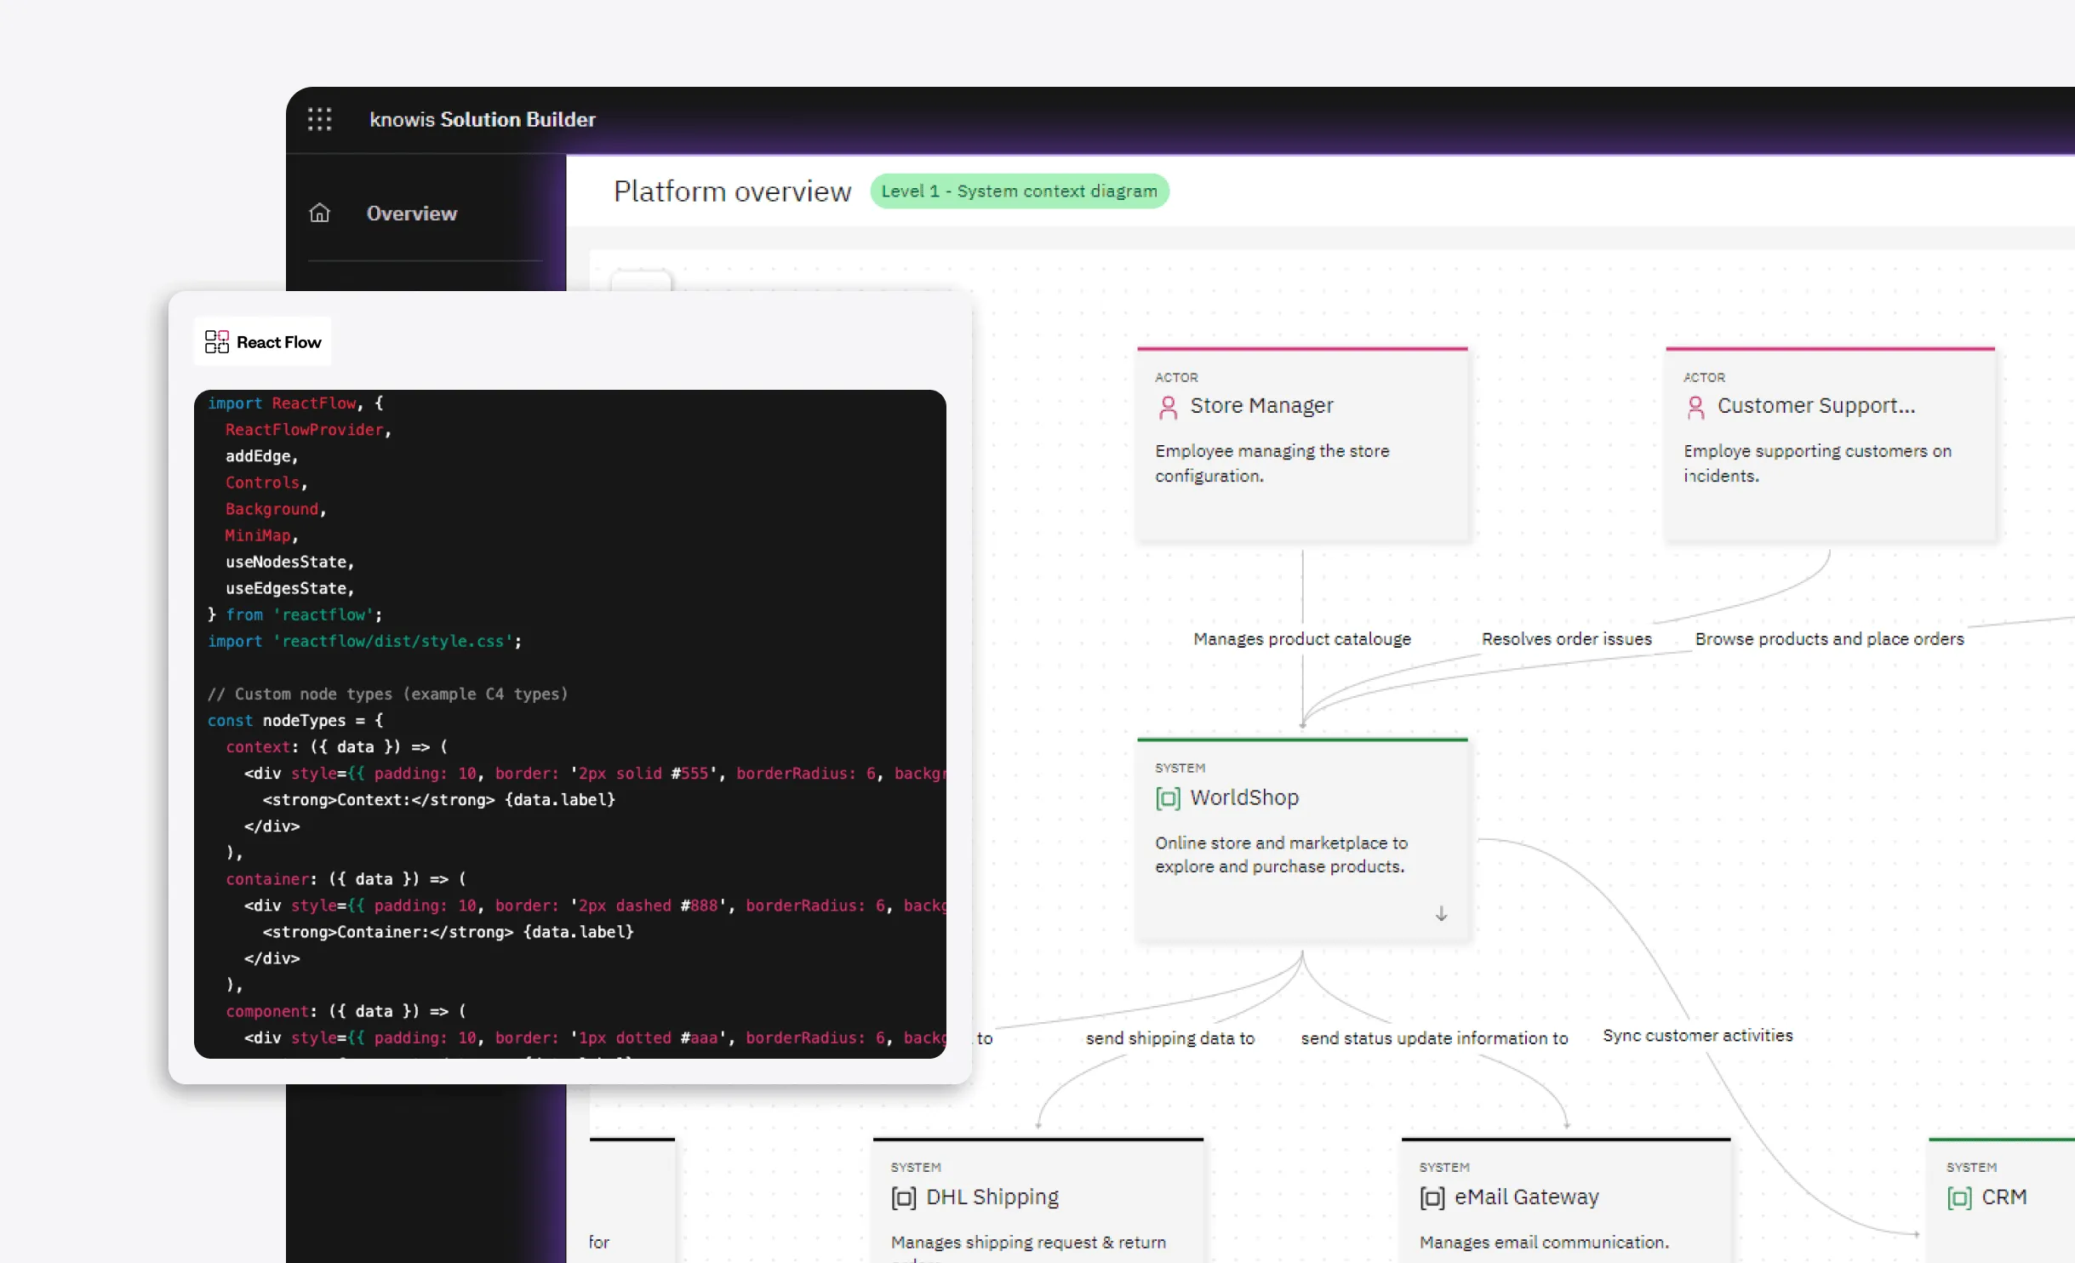The height and width of the screenshot is (1263, 2075).
Task: Click the CRM system icon
Action: 1959,1197
